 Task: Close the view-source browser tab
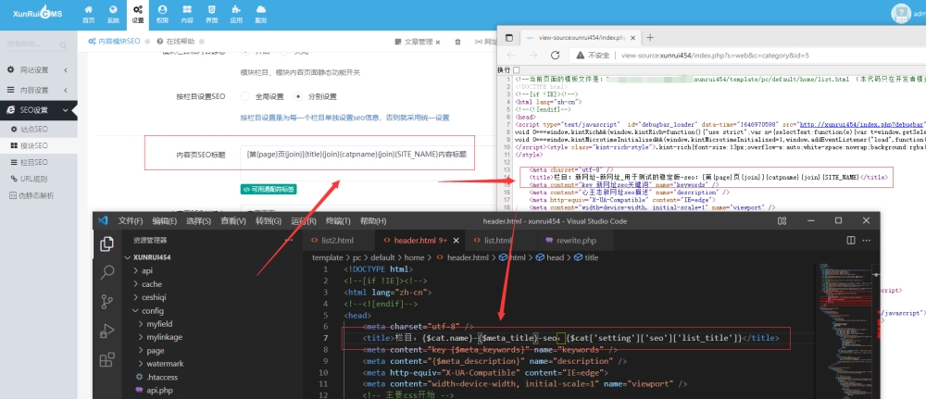(x=633, y=37)
